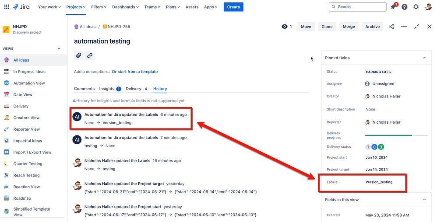The image size is (437, 222).
Task: Click the Reporter View icon
Action: coord(7,129)
